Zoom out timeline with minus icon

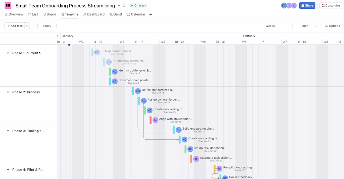(x=280, y=26)
